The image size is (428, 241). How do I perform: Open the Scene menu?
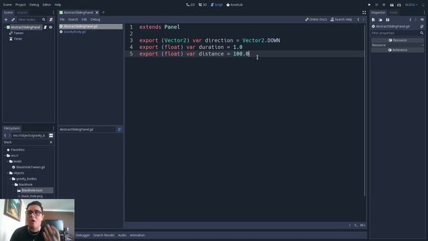(7, 5)
